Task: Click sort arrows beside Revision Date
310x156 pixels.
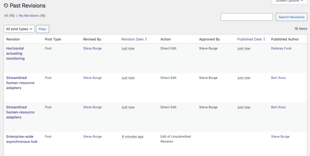Action: pyautogui.click(x=146, y=39)
